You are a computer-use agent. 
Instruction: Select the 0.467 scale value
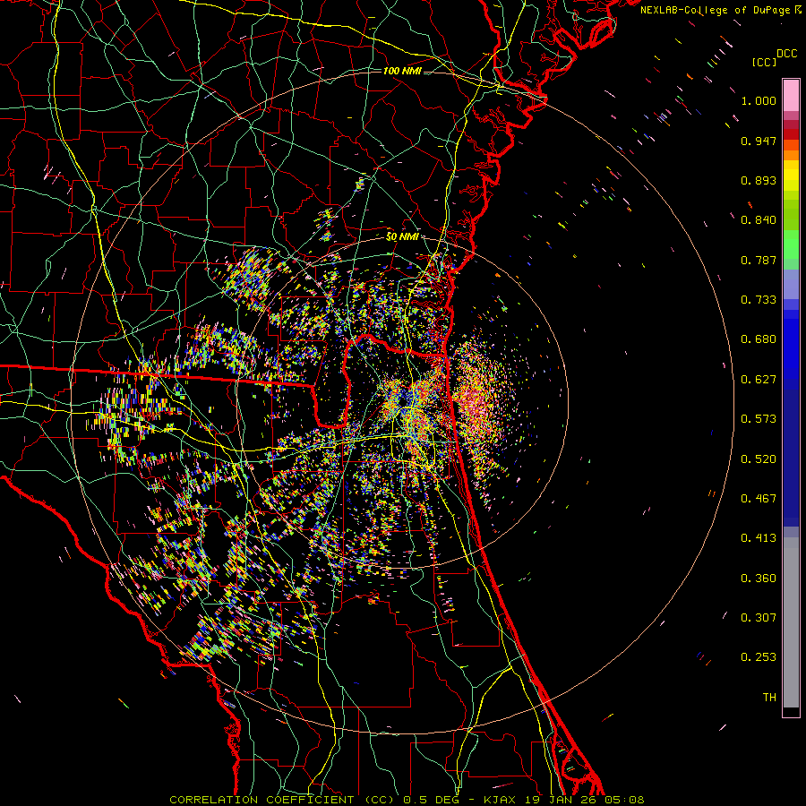click(x=759, y=499)
